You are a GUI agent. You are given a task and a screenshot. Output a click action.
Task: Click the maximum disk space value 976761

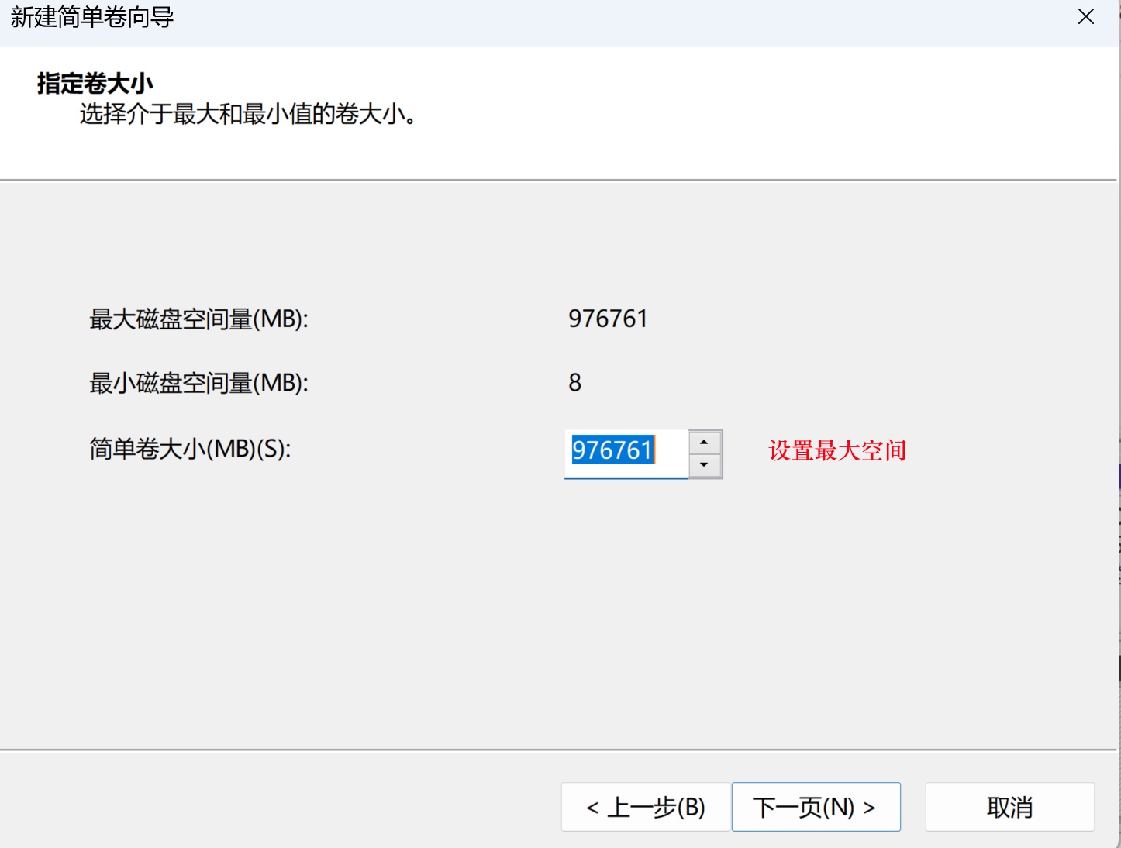coord(608,319)
